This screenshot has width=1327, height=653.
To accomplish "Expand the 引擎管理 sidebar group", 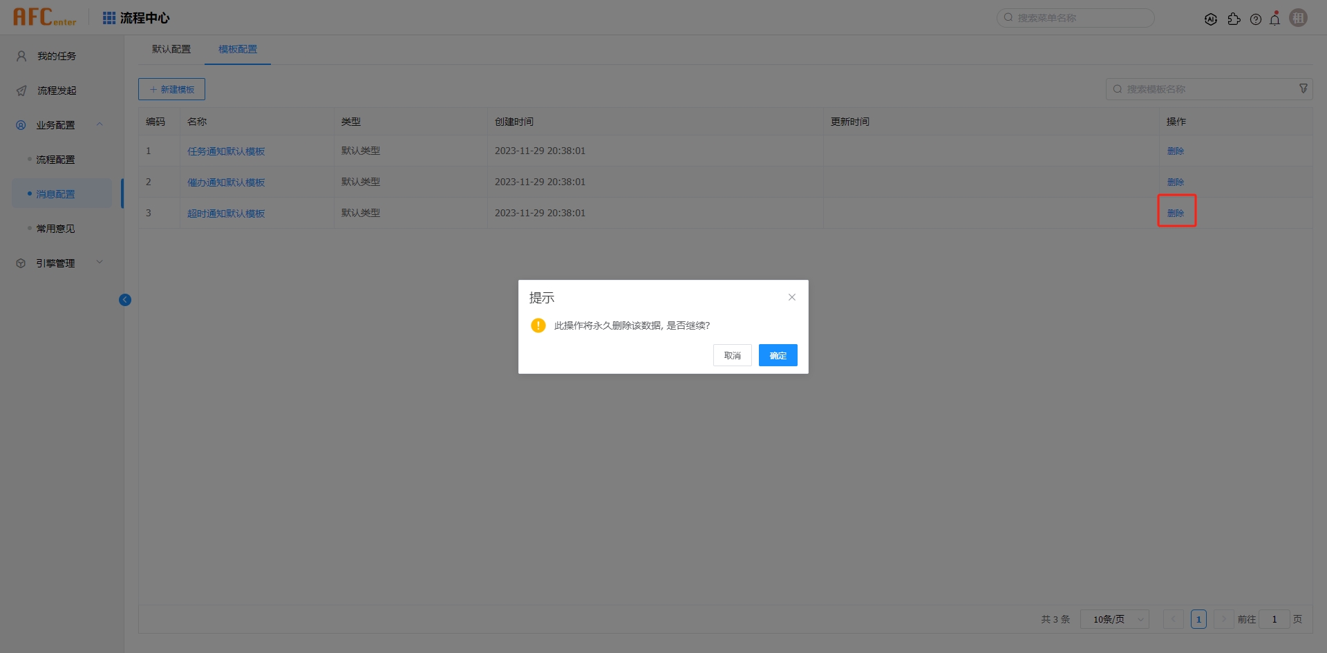I will pos(100,263).
